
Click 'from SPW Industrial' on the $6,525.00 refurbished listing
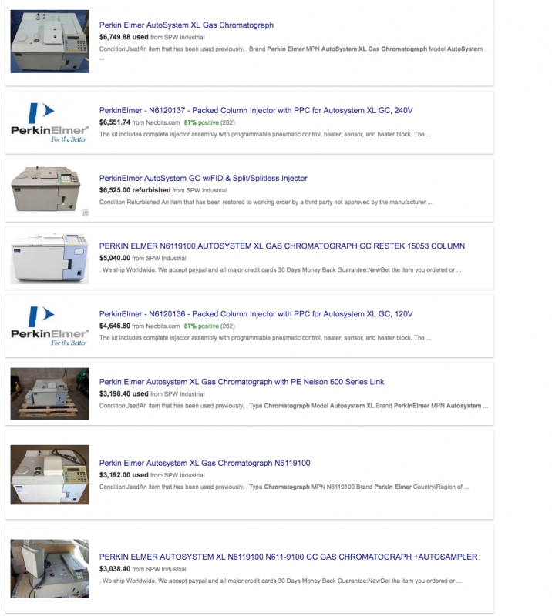(x=200, y=190)
